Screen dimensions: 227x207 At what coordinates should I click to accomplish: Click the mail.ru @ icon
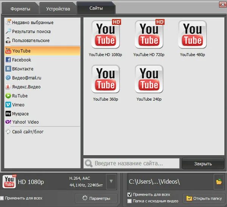[8, 78]
